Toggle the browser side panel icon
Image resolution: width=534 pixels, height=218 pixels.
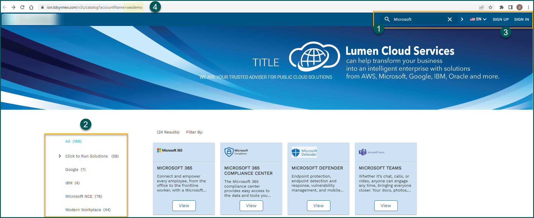point(511,7)
